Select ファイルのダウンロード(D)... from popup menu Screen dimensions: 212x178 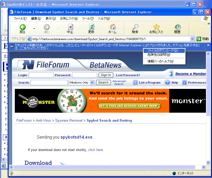tap(164, 51)
